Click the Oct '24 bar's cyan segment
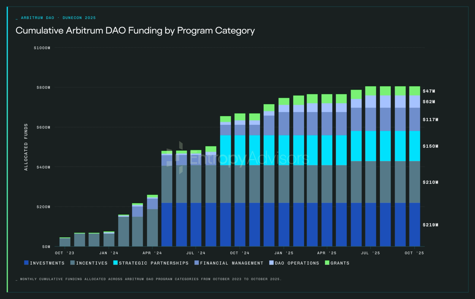 pyautogui.click(x=240, y=150)
